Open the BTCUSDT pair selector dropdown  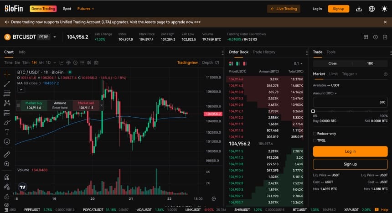[x=55, y=37]
